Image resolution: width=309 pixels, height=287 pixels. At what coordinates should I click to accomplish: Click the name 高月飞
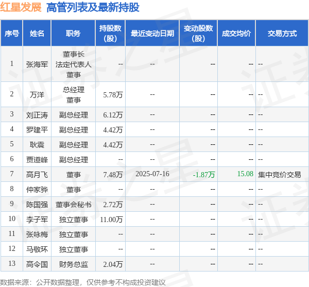pos(37,175)
